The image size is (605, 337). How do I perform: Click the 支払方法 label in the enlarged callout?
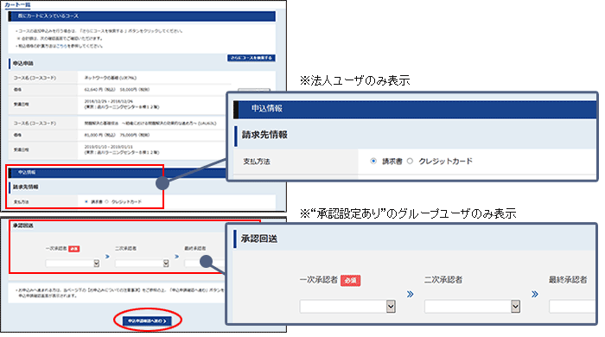257,162
